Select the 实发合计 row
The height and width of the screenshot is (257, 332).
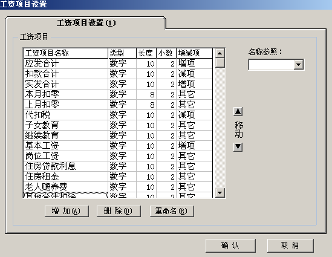(118, 84)
